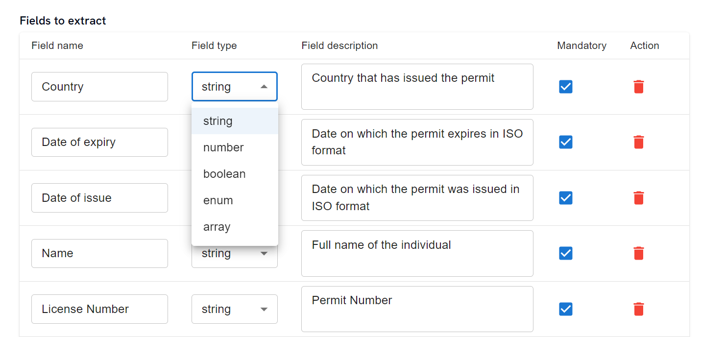Uncheck Mandatory for Date of expiry

tap(565, 142)
